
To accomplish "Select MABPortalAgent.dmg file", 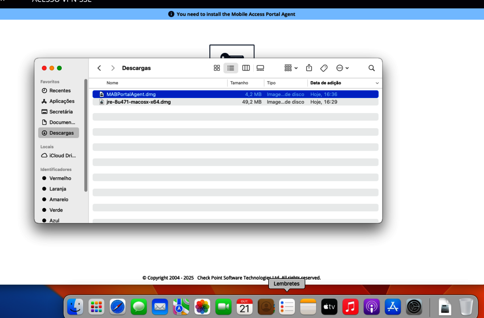I will pyautogui.click(x=131, y=94).
